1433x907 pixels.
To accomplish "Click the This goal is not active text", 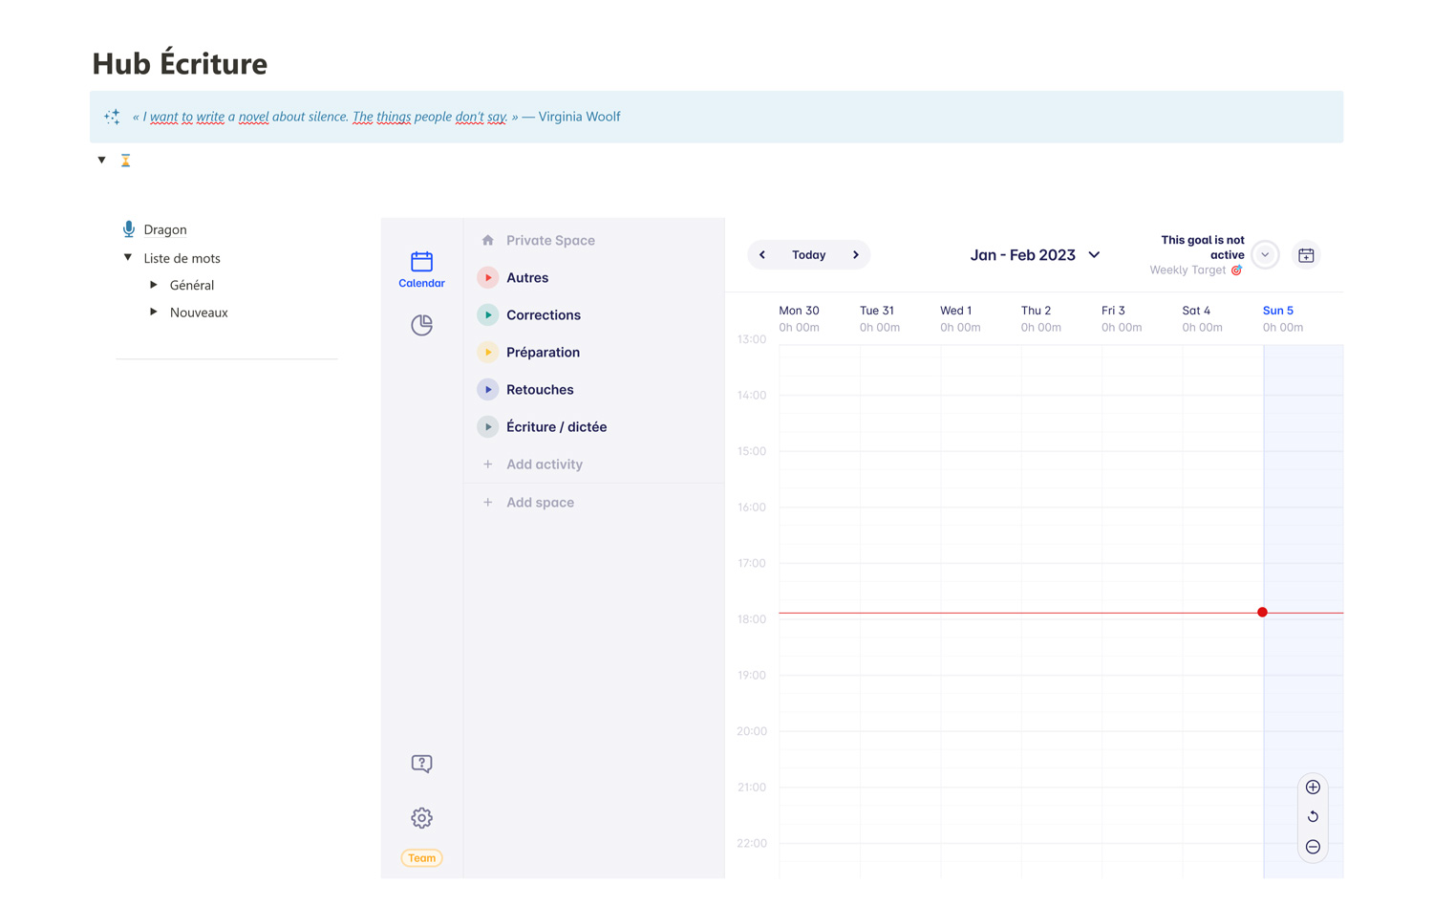I will click(1202, 248).
